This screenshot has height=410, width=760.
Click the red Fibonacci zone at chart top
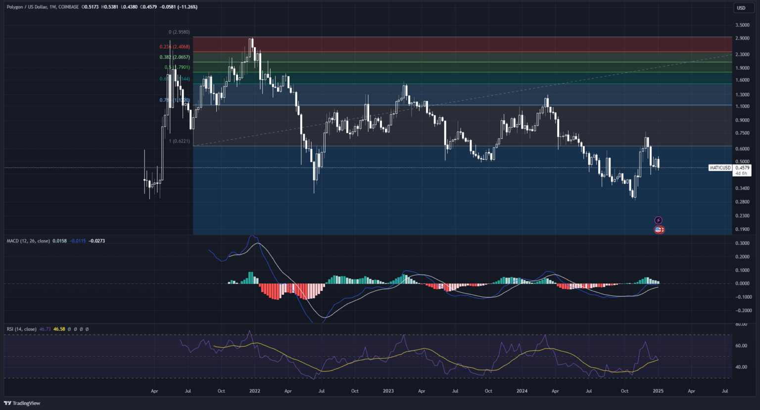445,44
